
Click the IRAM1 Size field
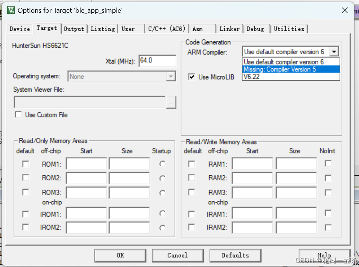[x=296, y=214]
